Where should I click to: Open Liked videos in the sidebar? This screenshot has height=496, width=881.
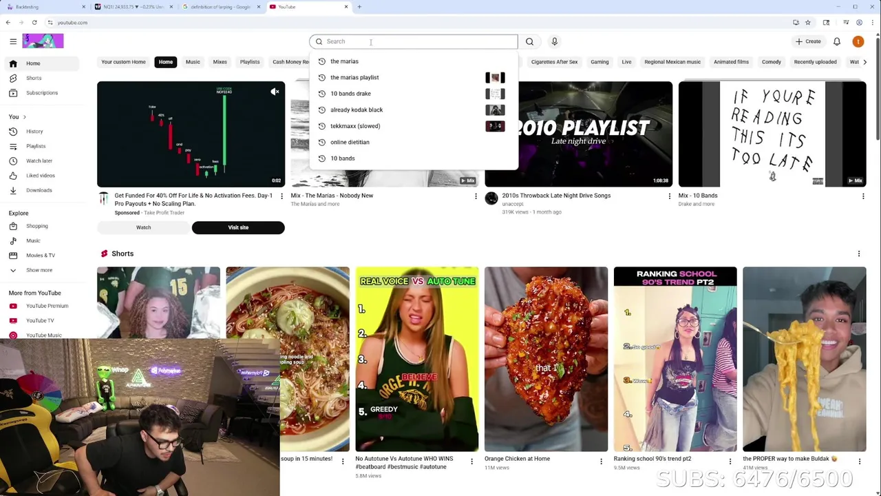[41, 176]
